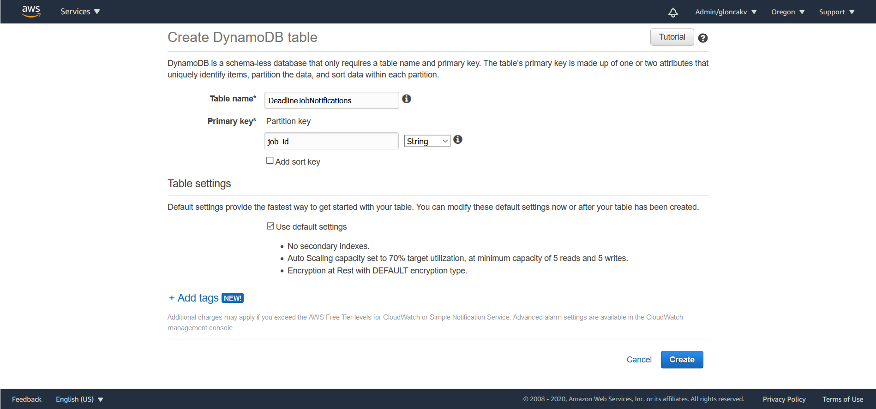Viewport: 876px width, 409px height.
Task: Click the AWS logo home icon
Action: (31, 12)
